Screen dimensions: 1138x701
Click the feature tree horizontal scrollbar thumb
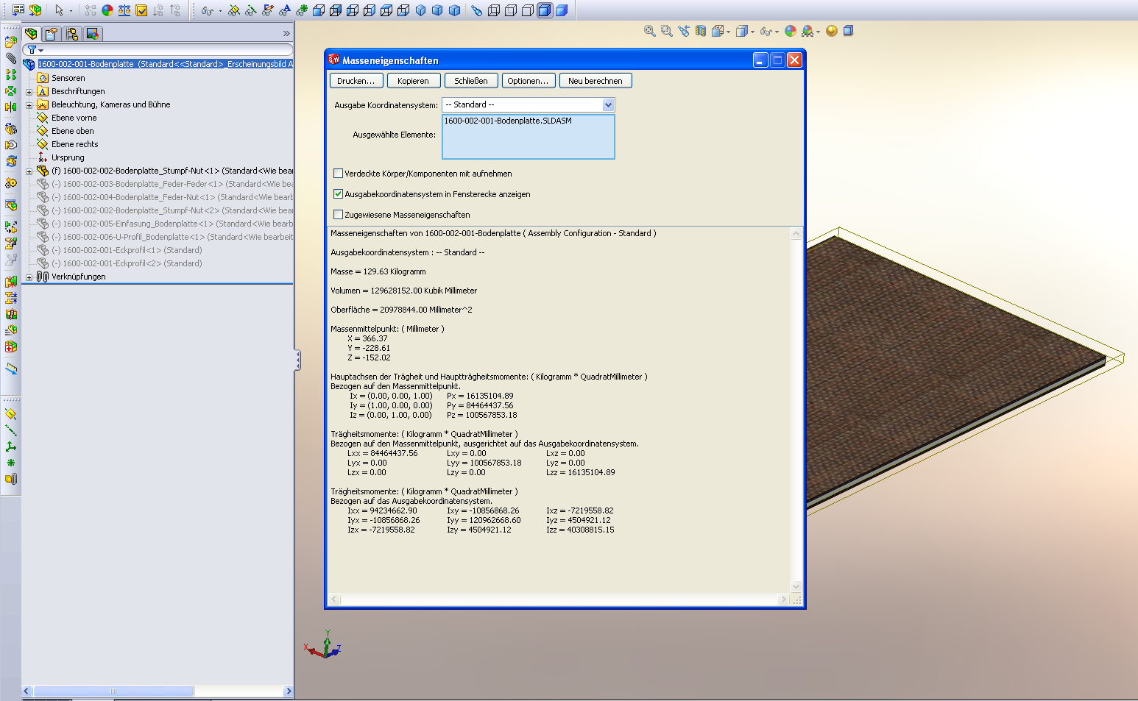point(113,691)
